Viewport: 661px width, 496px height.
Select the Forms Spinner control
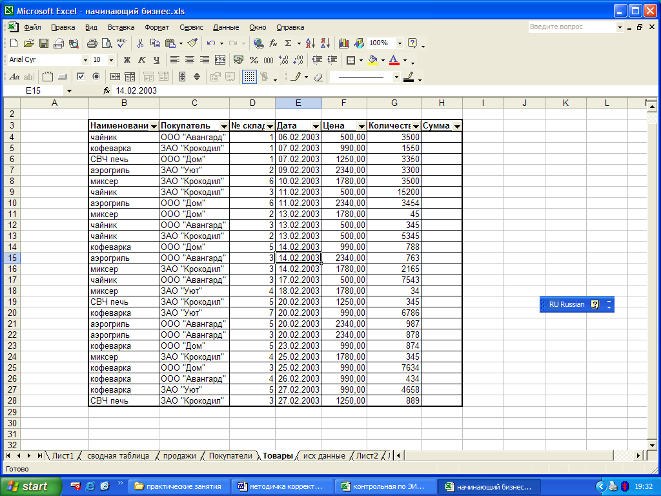[x=197, y=77]
